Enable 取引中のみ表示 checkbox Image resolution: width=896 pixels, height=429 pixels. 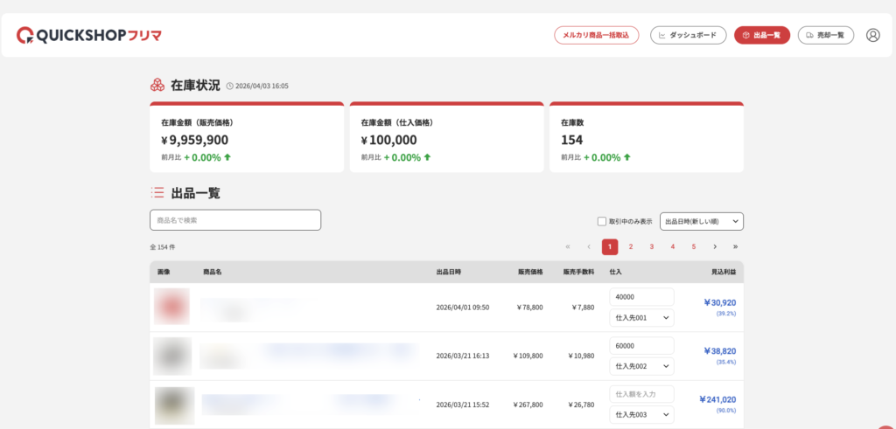[601, 221]
